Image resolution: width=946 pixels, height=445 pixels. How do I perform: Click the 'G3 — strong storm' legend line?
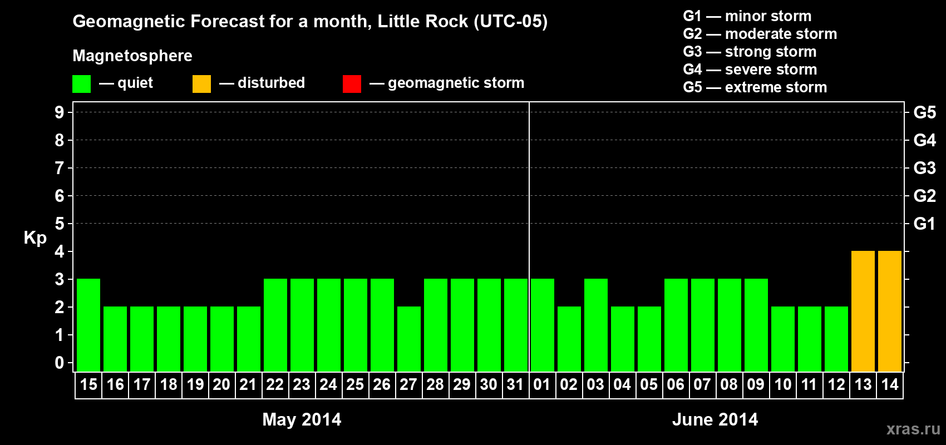tap(750, 52)
